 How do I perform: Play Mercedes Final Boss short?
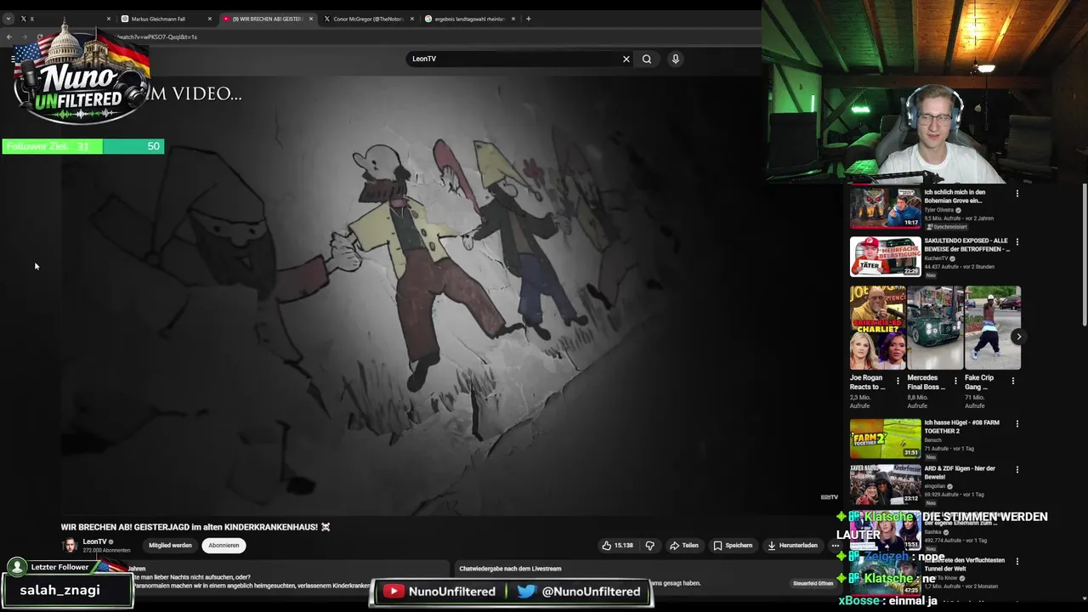point(935,328)
